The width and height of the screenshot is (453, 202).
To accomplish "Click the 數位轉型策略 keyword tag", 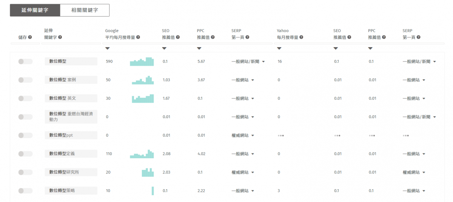I will pyautogui.click(x=71, y=191).
